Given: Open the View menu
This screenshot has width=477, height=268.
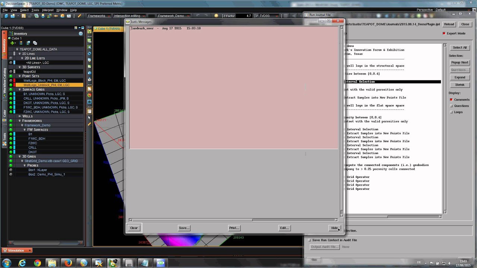Looking at the screenshot, I should (x=14, y=10).
